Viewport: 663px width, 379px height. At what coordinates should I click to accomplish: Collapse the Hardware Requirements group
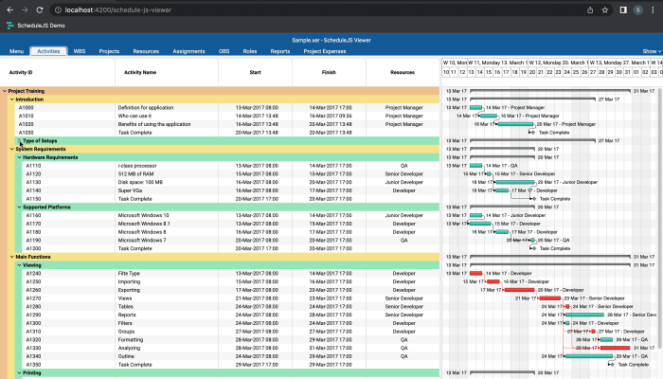(x=20, y=157)
